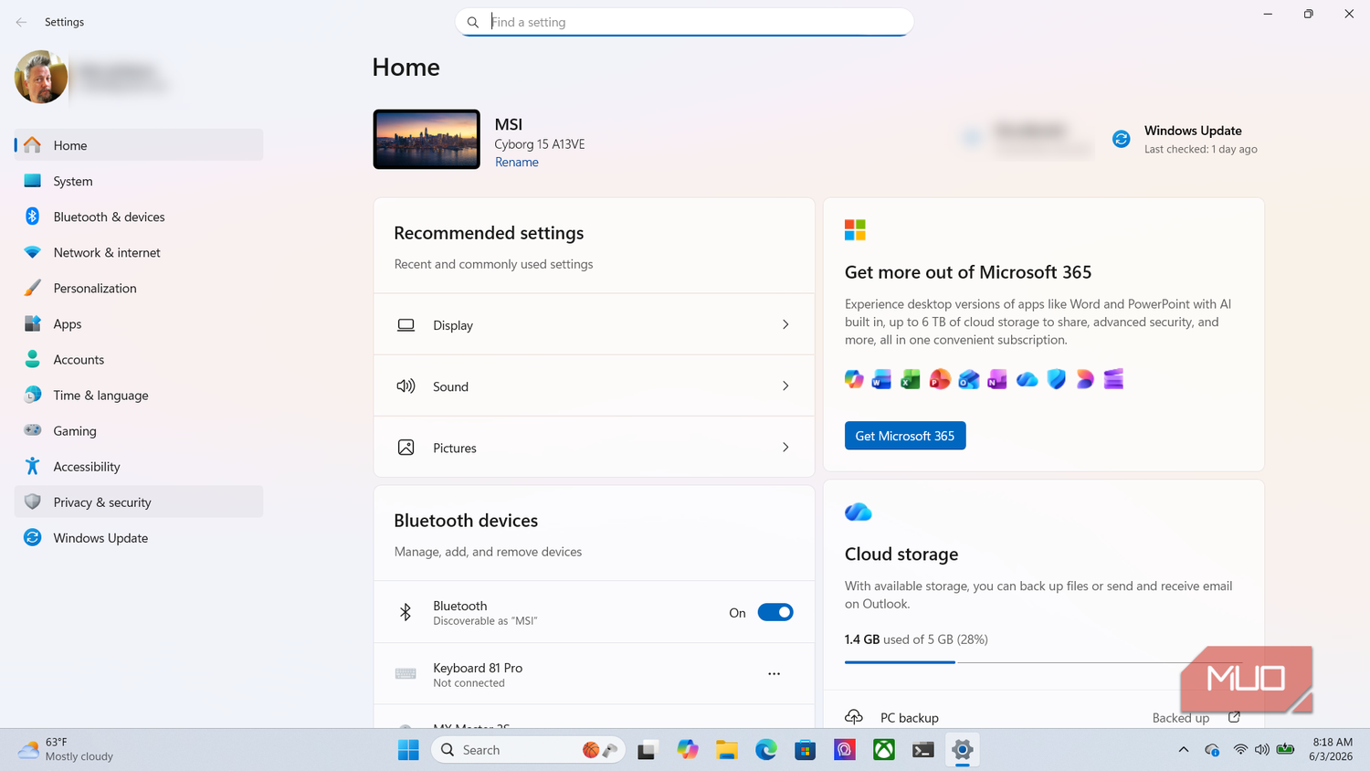Click the Excel icon in the Microsoft 365 card
The width and height of the screenshot is (1370, 771).
point(911,379)
